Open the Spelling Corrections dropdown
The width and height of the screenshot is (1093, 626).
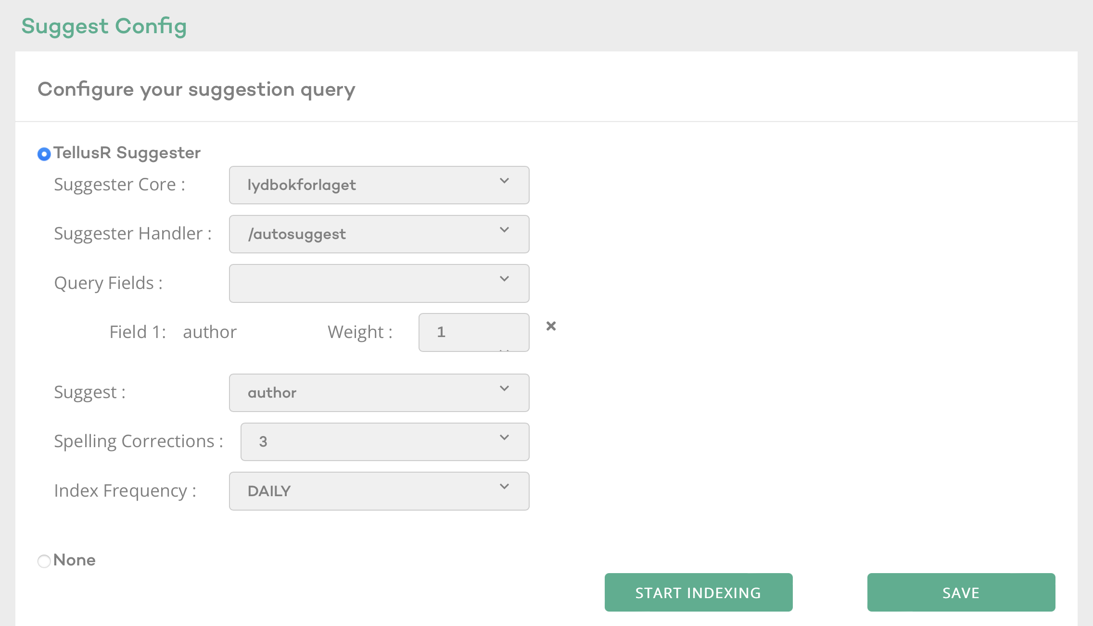pos(383,440)
